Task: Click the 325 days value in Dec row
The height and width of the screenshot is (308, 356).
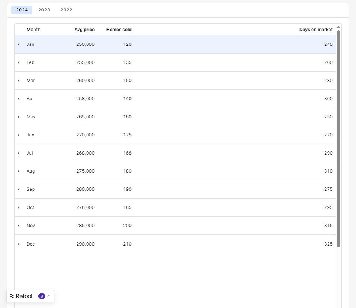Action: [x=328, y=244]
